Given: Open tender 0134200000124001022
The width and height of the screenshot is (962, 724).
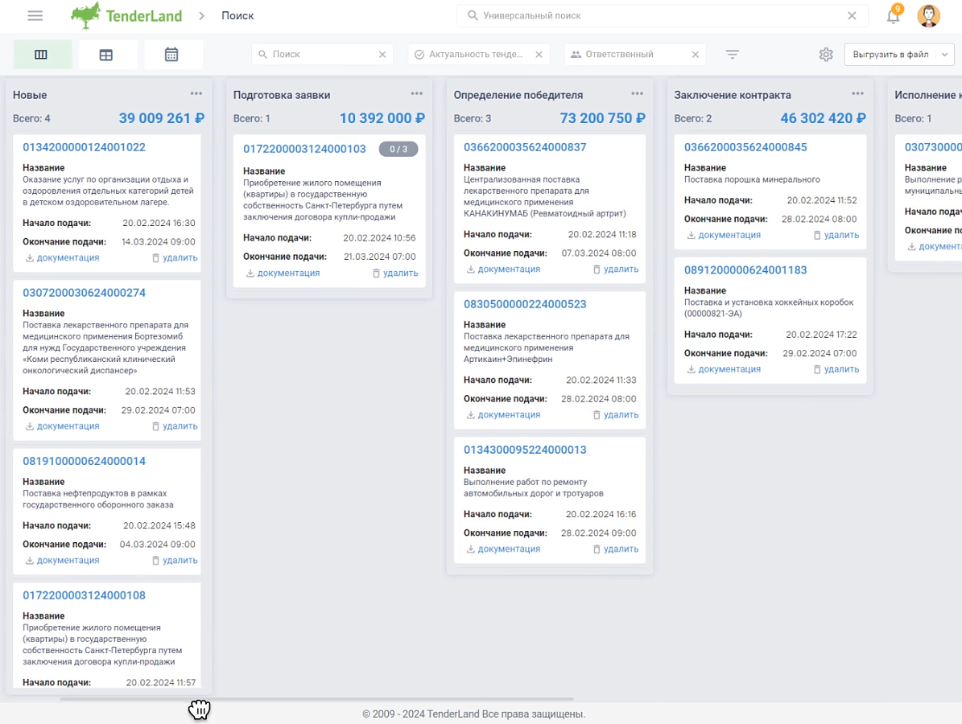Looking at the screenshot, I should coord(84,147).
